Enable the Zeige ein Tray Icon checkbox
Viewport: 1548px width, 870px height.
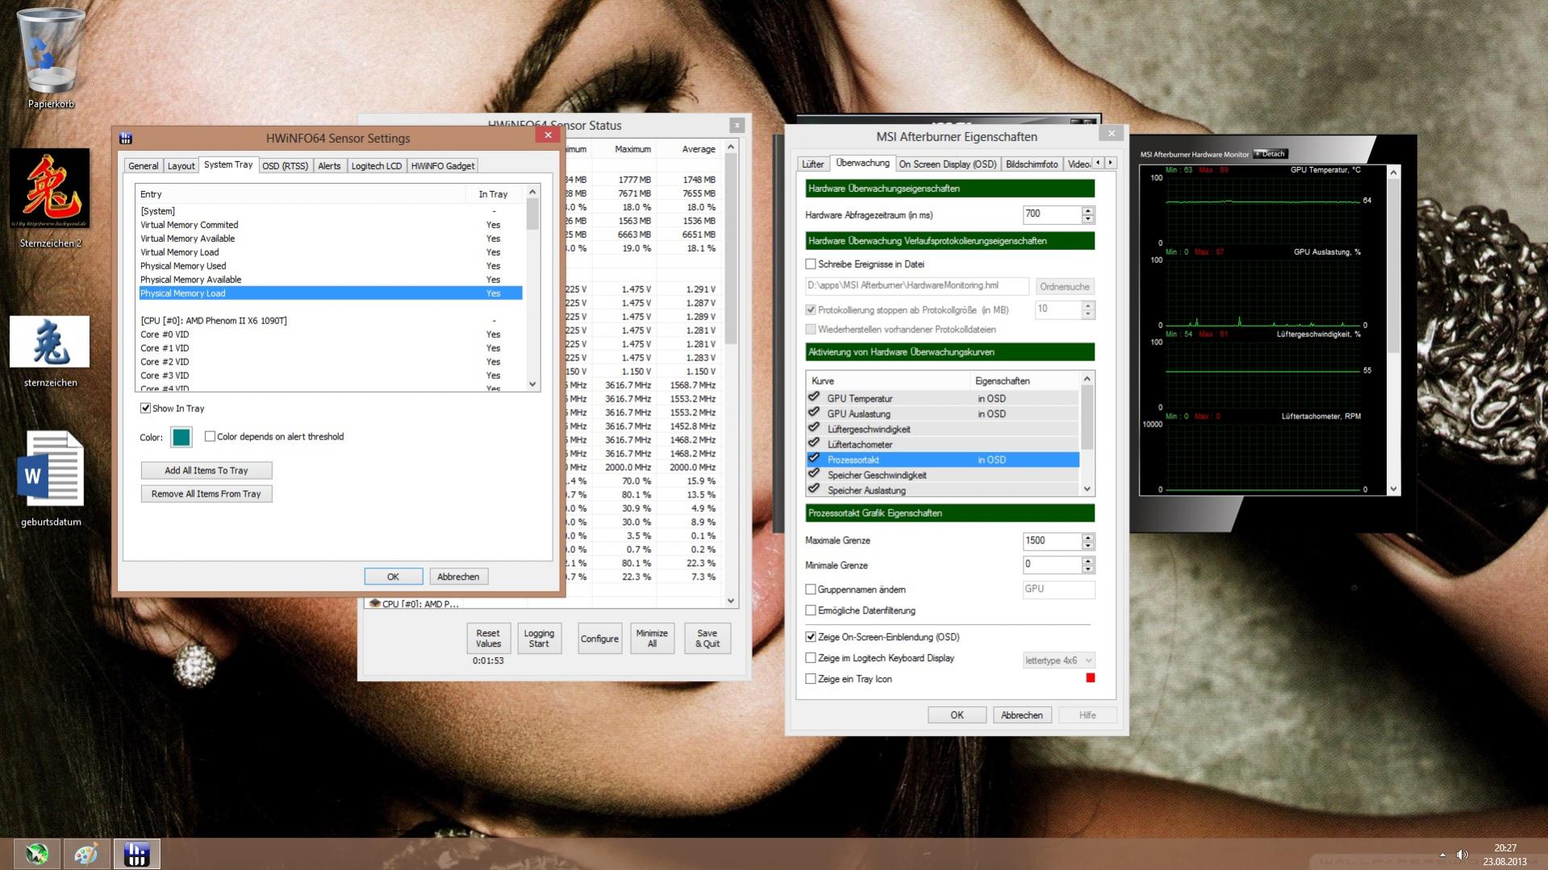pos(811,679)
